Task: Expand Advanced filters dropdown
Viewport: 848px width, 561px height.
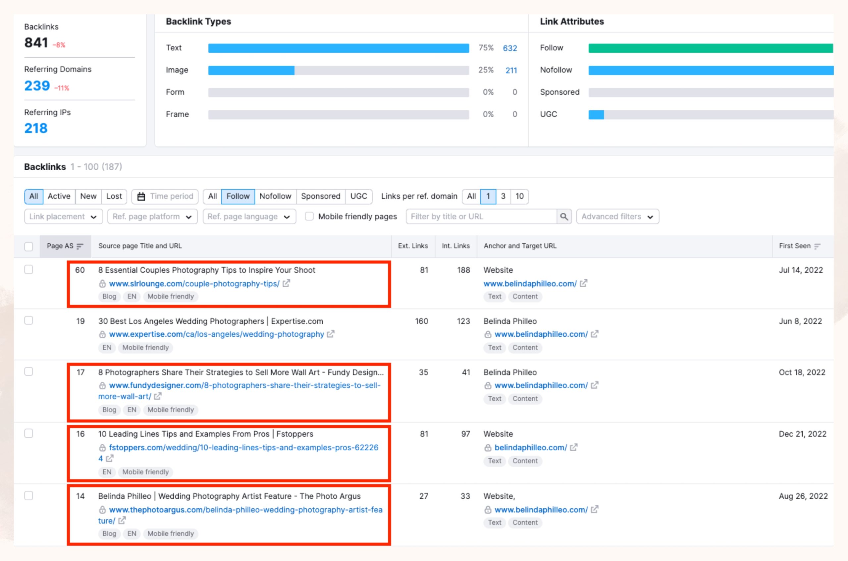Action: (x=617, y=216)
